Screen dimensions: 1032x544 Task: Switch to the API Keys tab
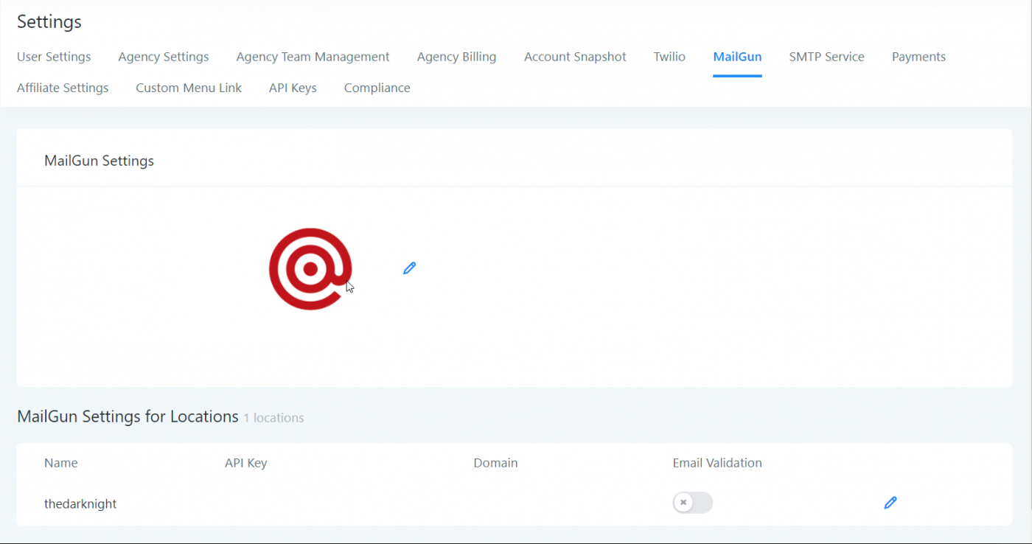[293, 88]
